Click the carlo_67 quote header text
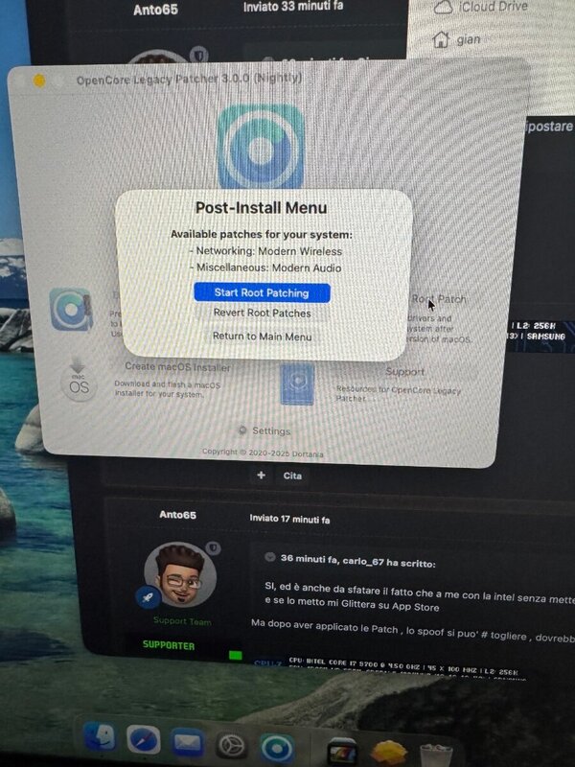This screenshot has height=767, width=575. (x=357, y=561)
